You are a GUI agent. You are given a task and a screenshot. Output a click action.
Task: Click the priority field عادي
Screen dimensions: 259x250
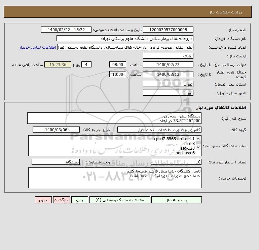coord(168,56)
